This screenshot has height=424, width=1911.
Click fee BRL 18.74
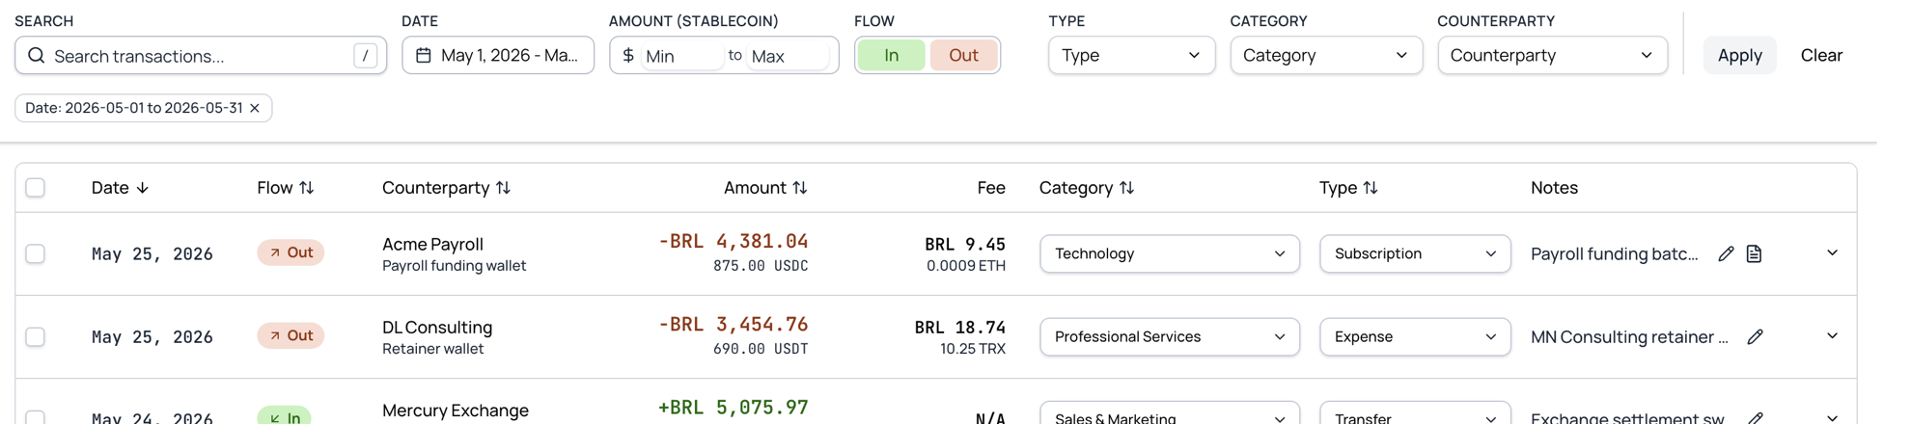pos(960,327)
